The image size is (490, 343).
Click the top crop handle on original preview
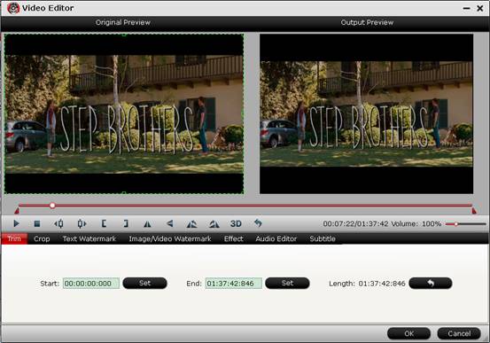124,35
